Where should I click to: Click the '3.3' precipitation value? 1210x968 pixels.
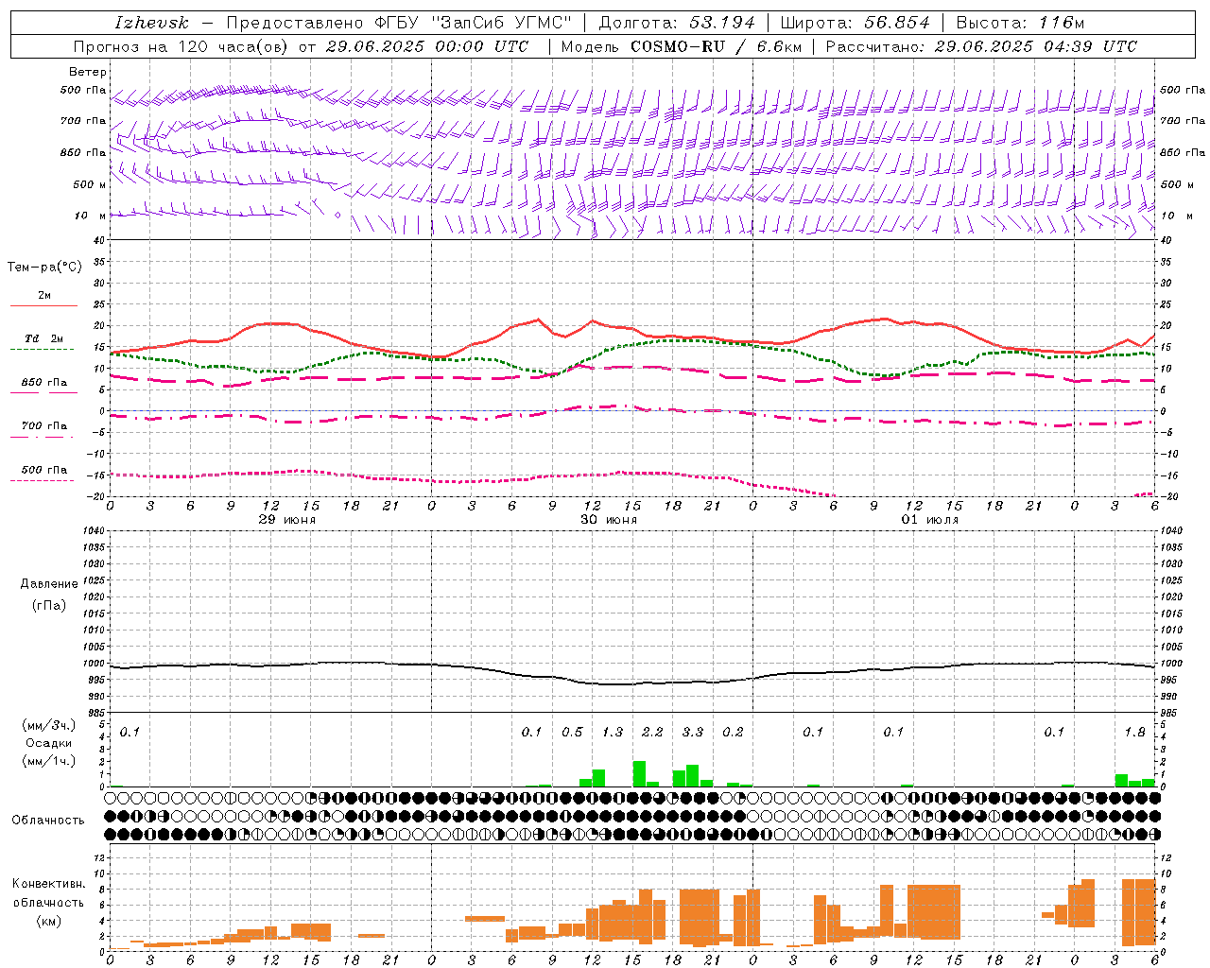coord(693,733)
